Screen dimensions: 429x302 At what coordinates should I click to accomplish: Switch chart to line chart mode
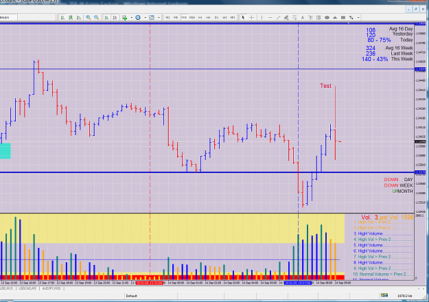(x=79, y=18)
